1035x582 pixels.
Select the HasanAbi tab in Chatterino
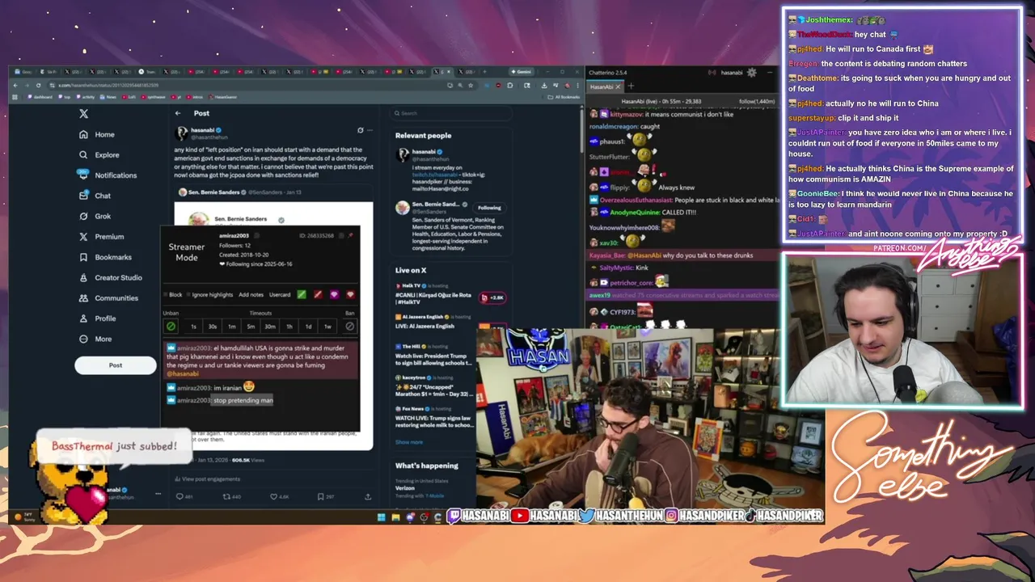coord(606,86)
